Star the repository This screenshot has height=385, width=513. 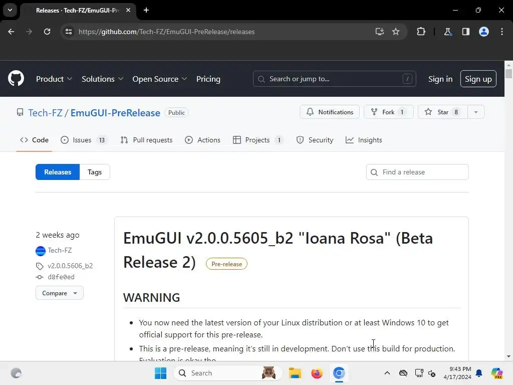443,112
